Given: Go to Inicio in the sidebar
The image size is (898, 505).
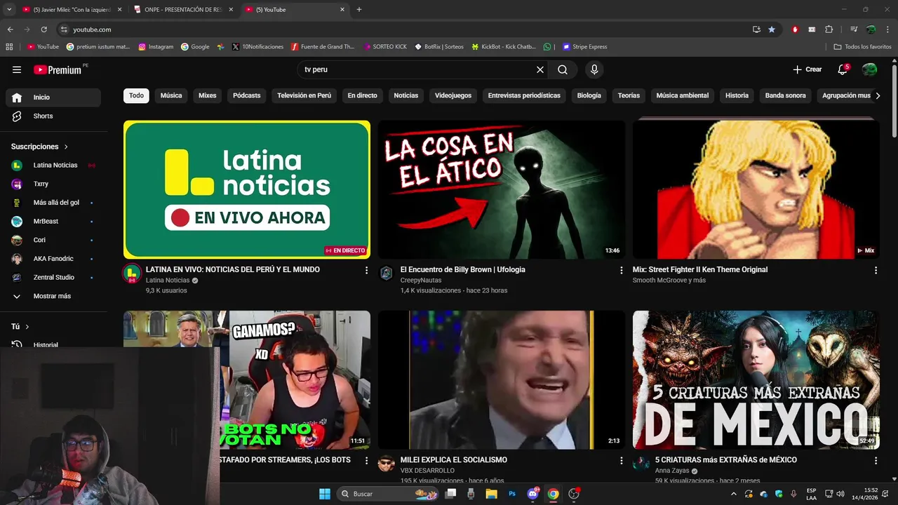Looking at the screenshot, I should click(53, 97).
